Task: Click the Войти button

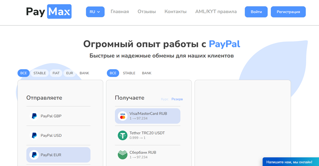Action: [256, 12]
